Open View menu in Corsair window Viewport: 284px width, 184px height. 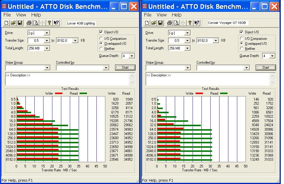pos(162,15)
